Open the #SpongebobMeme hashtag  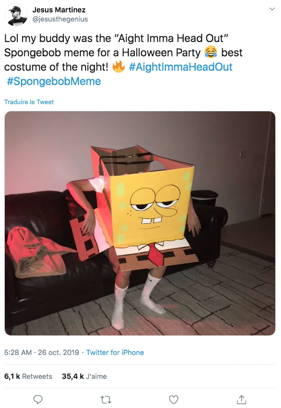[54, 81]
